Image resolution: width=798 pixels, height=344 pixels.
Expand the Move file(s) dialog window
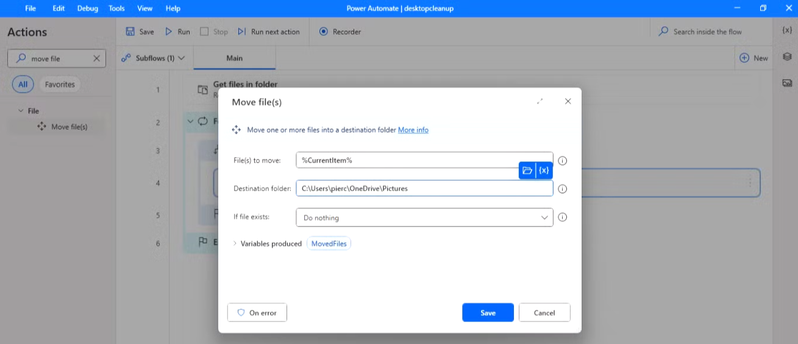[540, 102]
